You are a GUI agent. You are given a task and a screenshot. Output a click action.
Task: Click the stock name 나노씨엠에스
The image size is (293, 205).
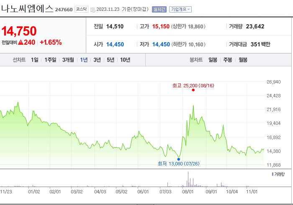tap(27, 9)
